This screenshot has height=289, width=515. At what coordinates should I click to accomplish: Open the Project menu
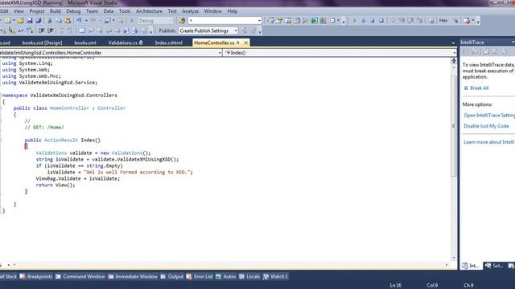(37, 11)
